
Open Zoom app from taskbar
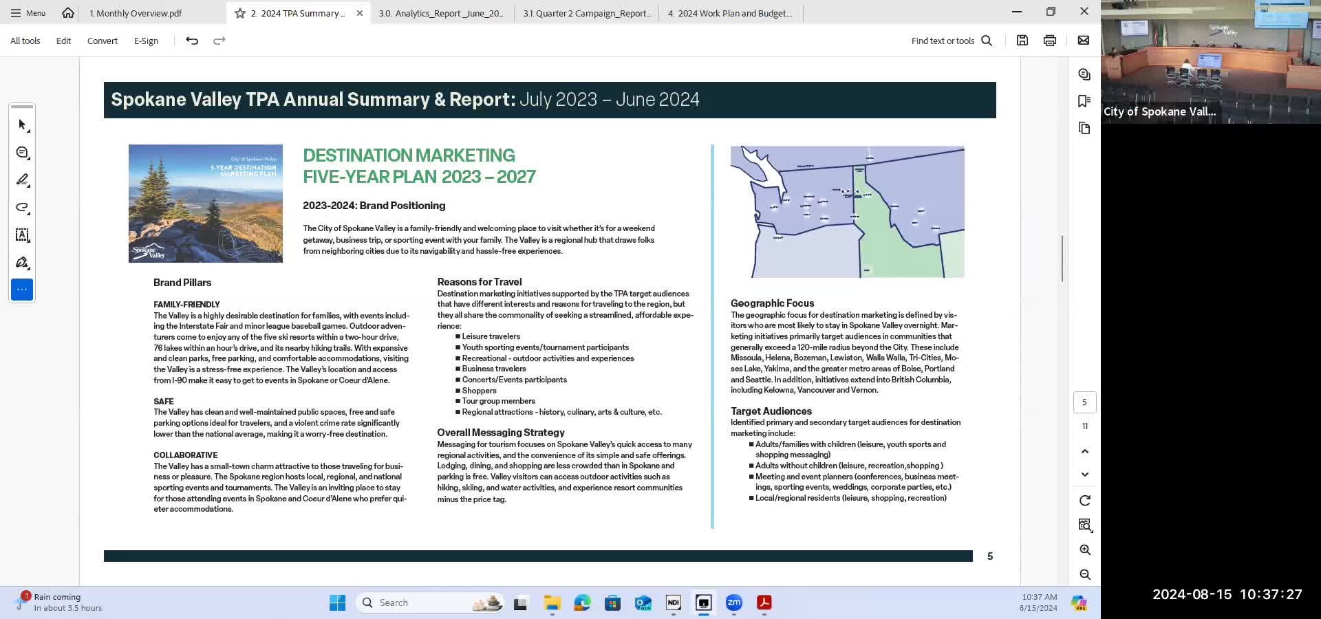click(733, 602)
